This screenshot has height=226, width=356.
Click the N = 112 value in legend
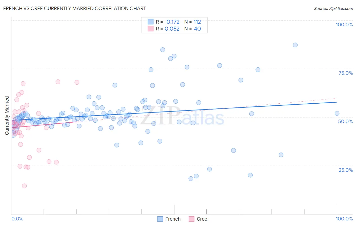[193, 22]
